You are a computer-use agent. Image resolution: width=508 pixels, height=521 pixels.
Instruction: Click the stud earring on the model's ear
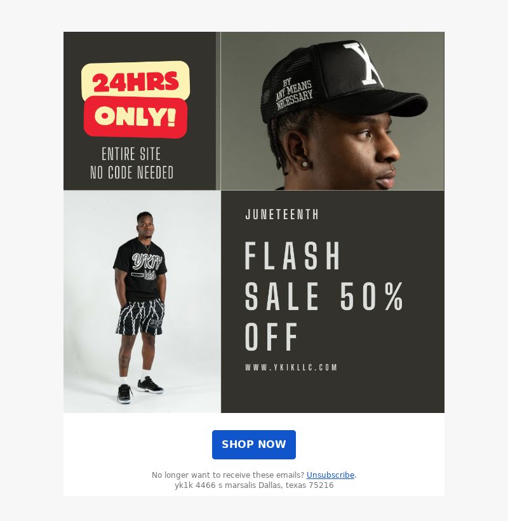coord(304,164)
